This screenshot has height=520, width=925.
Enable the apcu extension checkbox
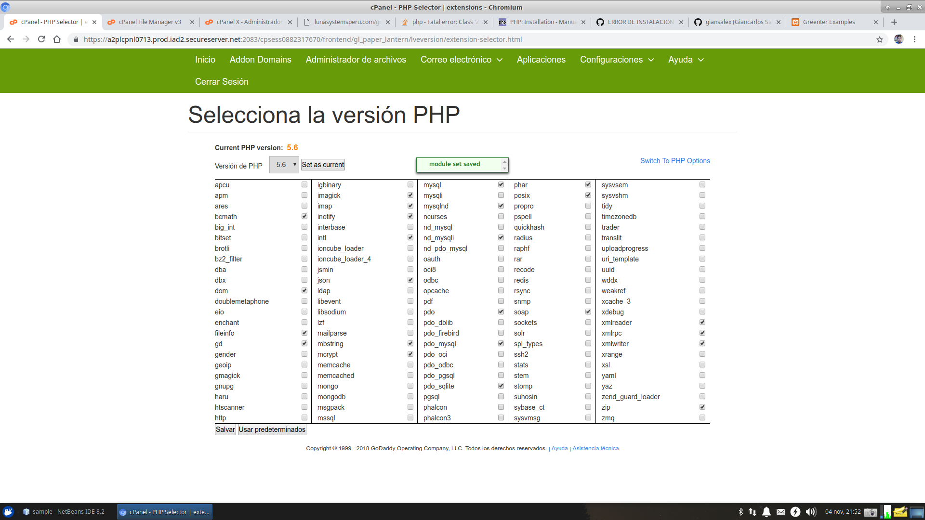(304, 184)
